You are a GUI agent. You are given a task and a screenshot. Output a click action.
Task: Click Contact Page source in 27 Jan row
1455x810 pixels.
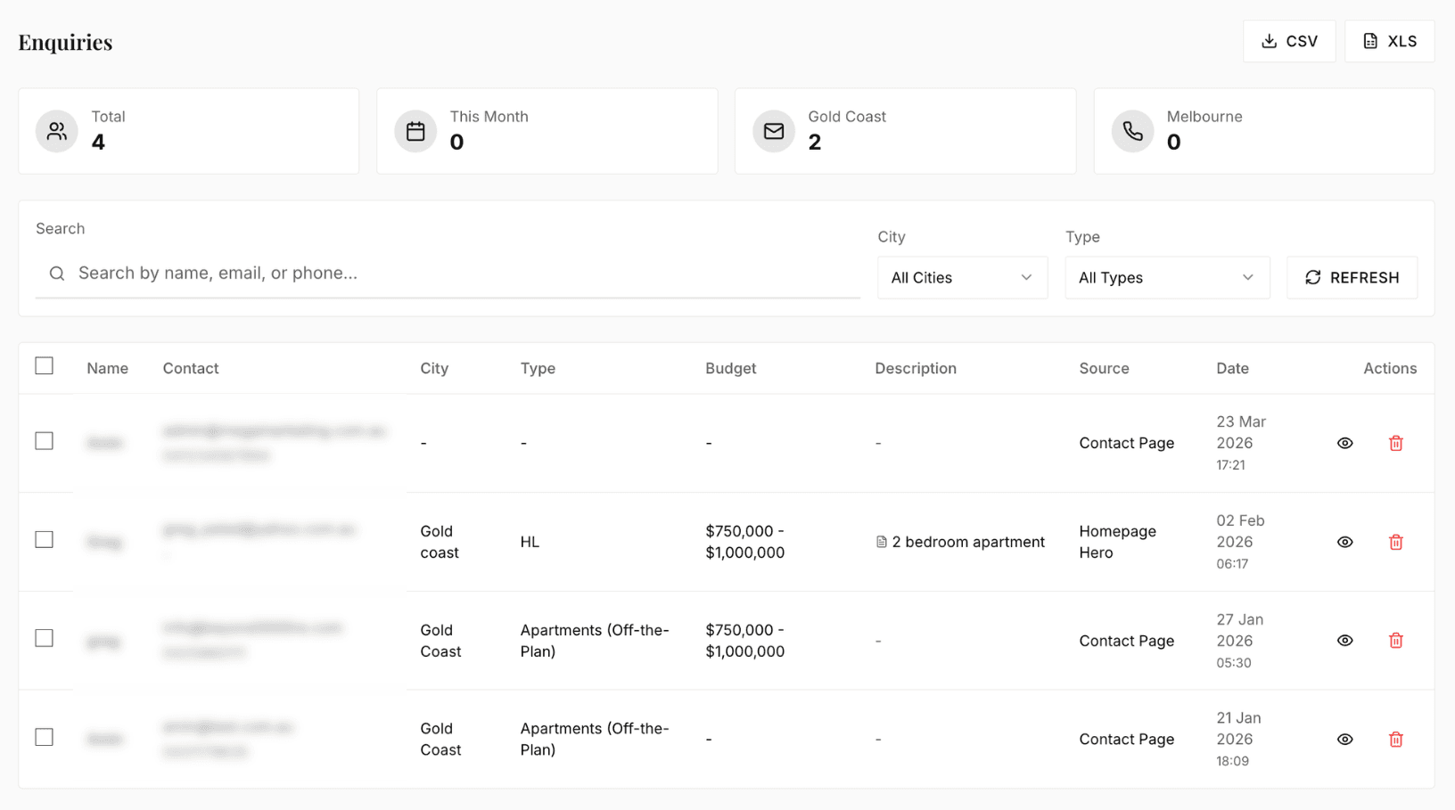click(1127, 641)
